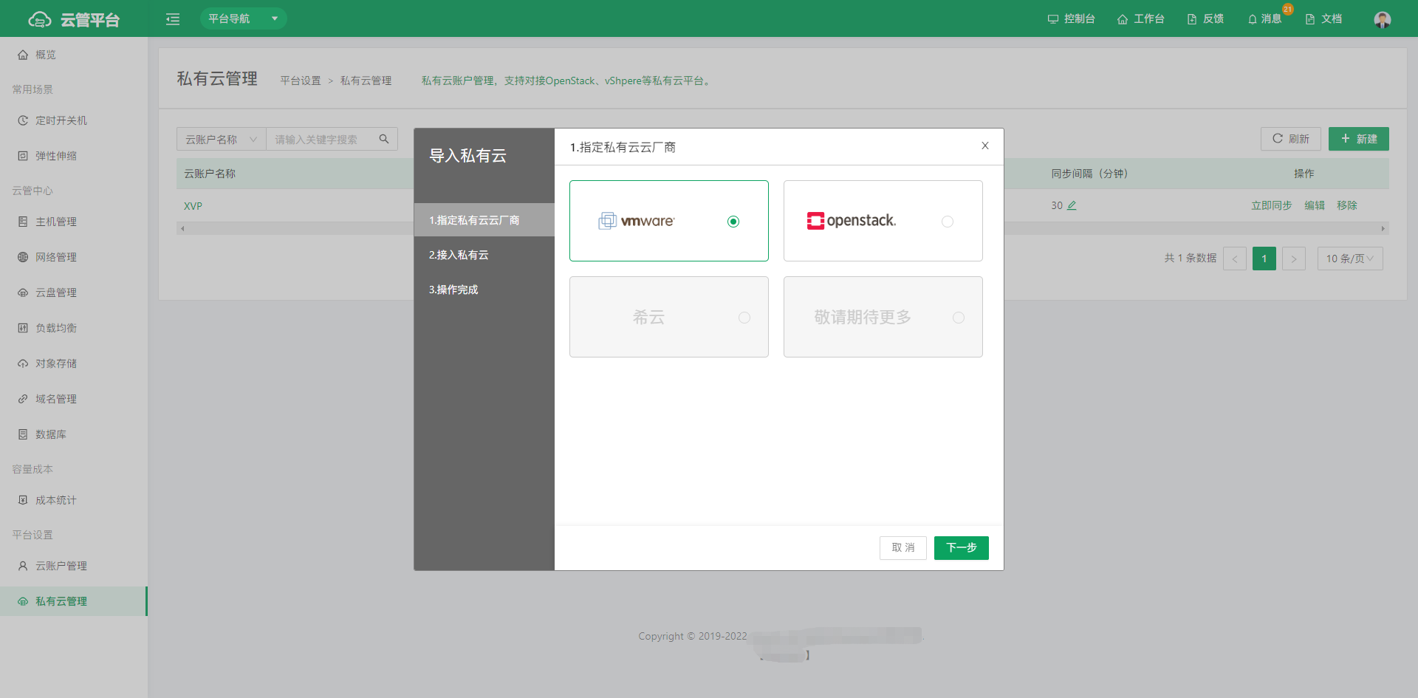
Task: Click the 云盘管理 sidebar icon
Action: coord(23,292)
